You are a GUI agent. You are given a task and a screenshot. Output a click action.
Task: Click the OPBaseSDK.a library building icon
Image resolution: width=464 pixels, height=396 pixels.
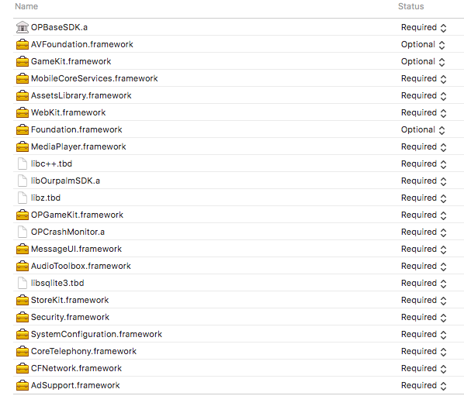pyautogui.click(x=23, y=27)
